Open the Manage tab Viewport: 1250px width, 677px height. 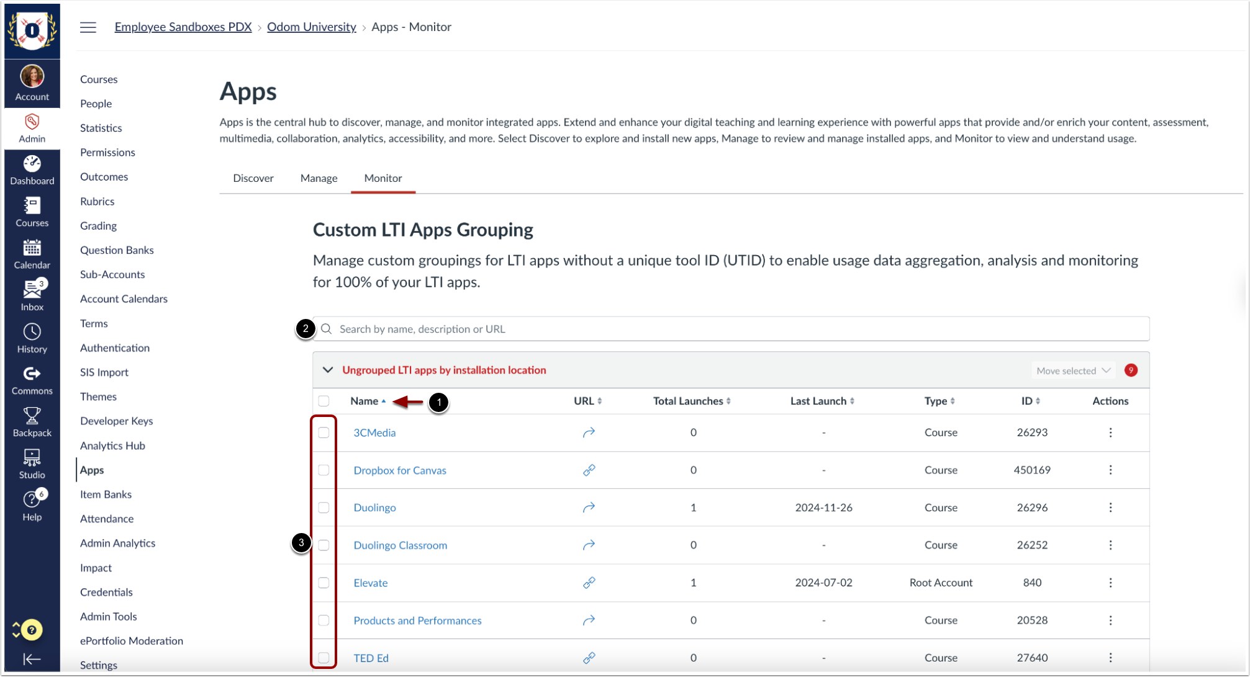pyautogui.click(x=319, y=178)
